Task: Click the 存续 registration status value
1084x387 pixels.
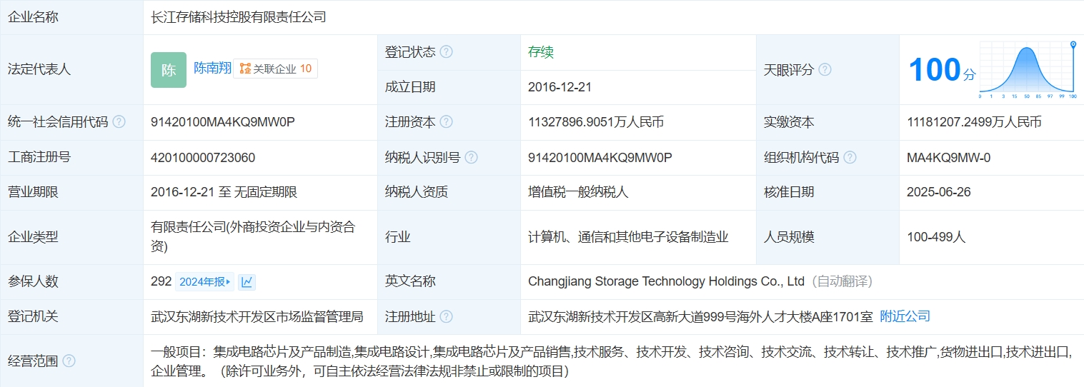Action: coord(541,52)
